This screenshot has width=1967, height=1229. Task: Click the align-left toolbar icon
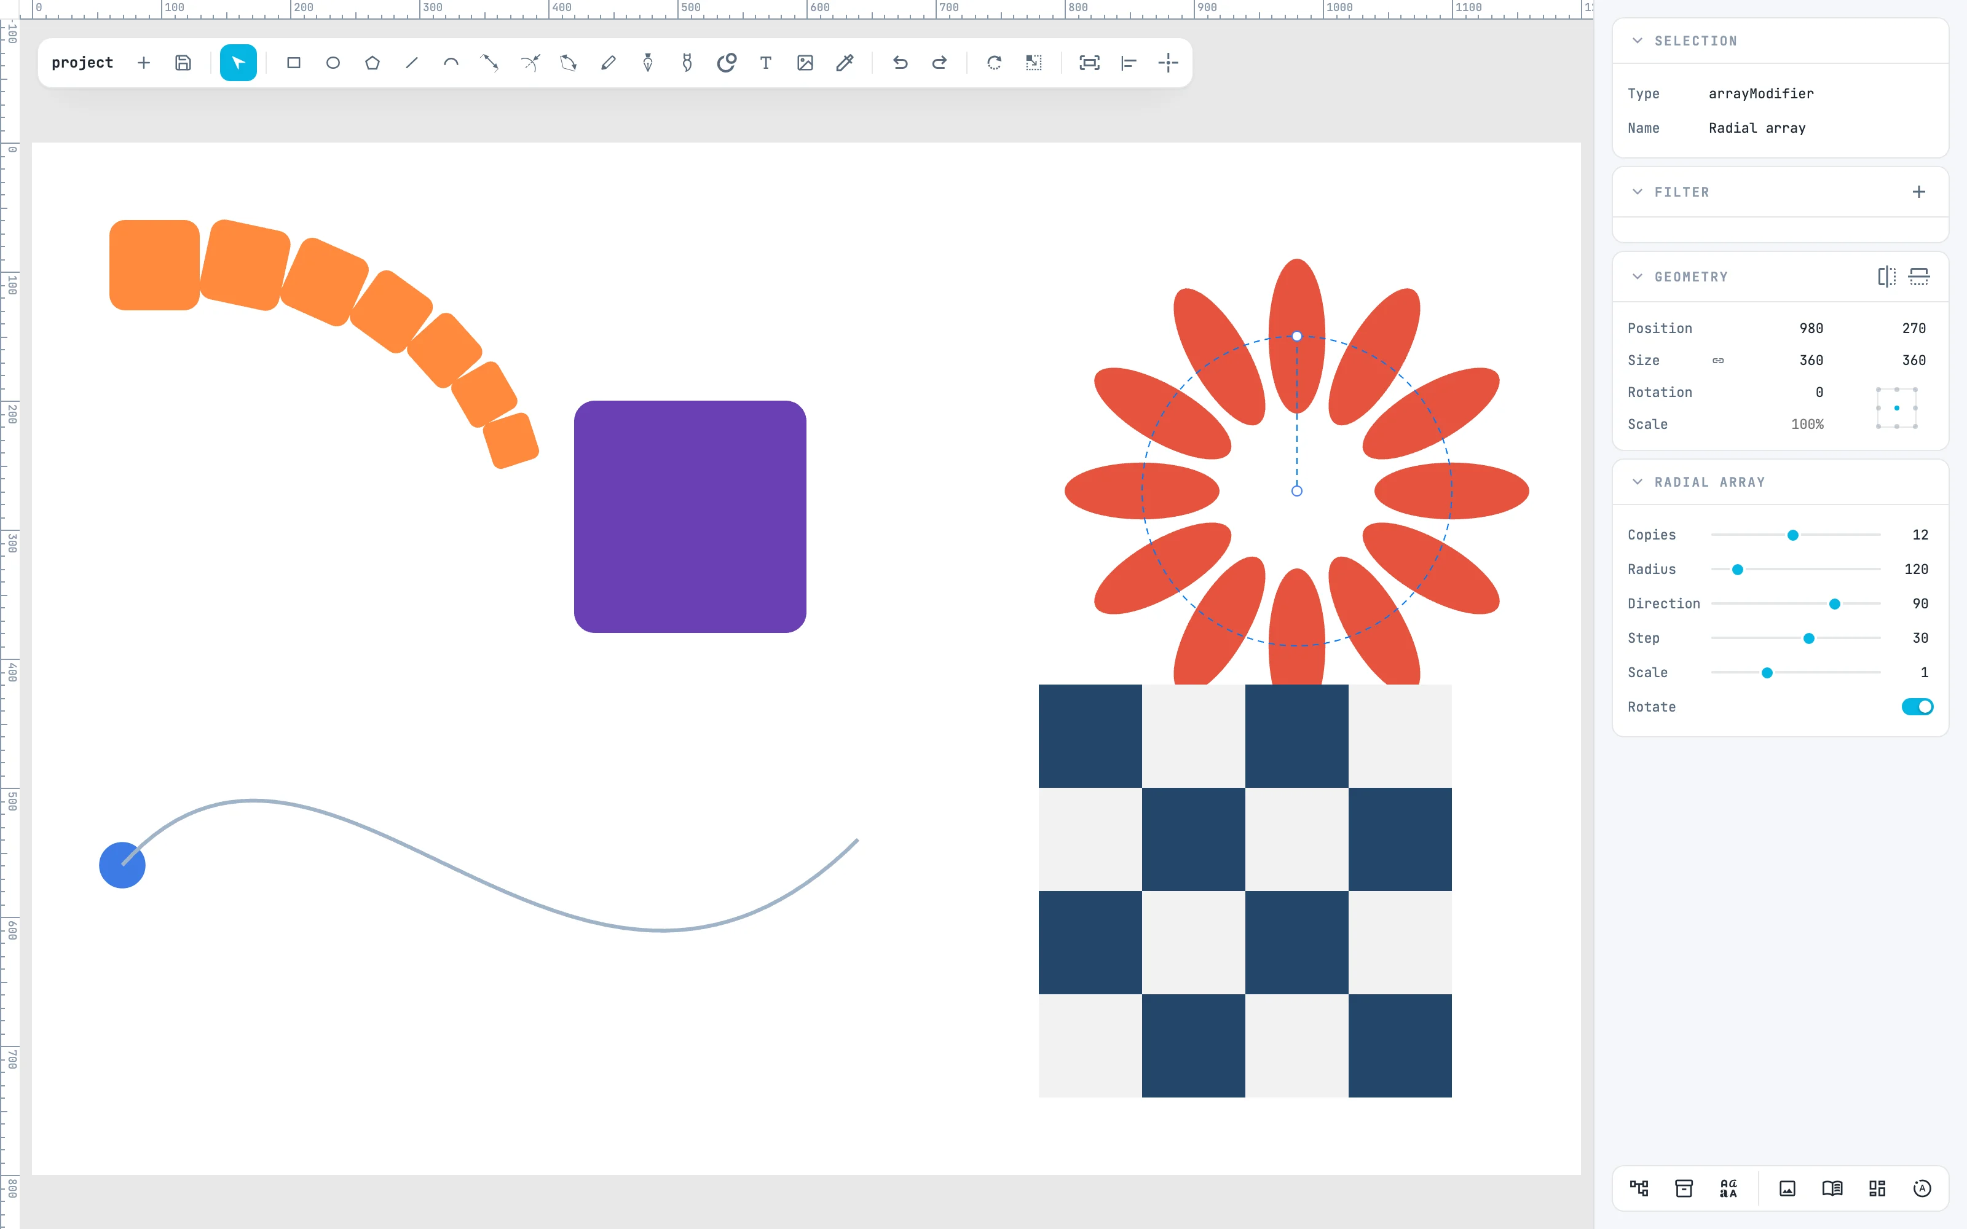tap(1128, 63)
